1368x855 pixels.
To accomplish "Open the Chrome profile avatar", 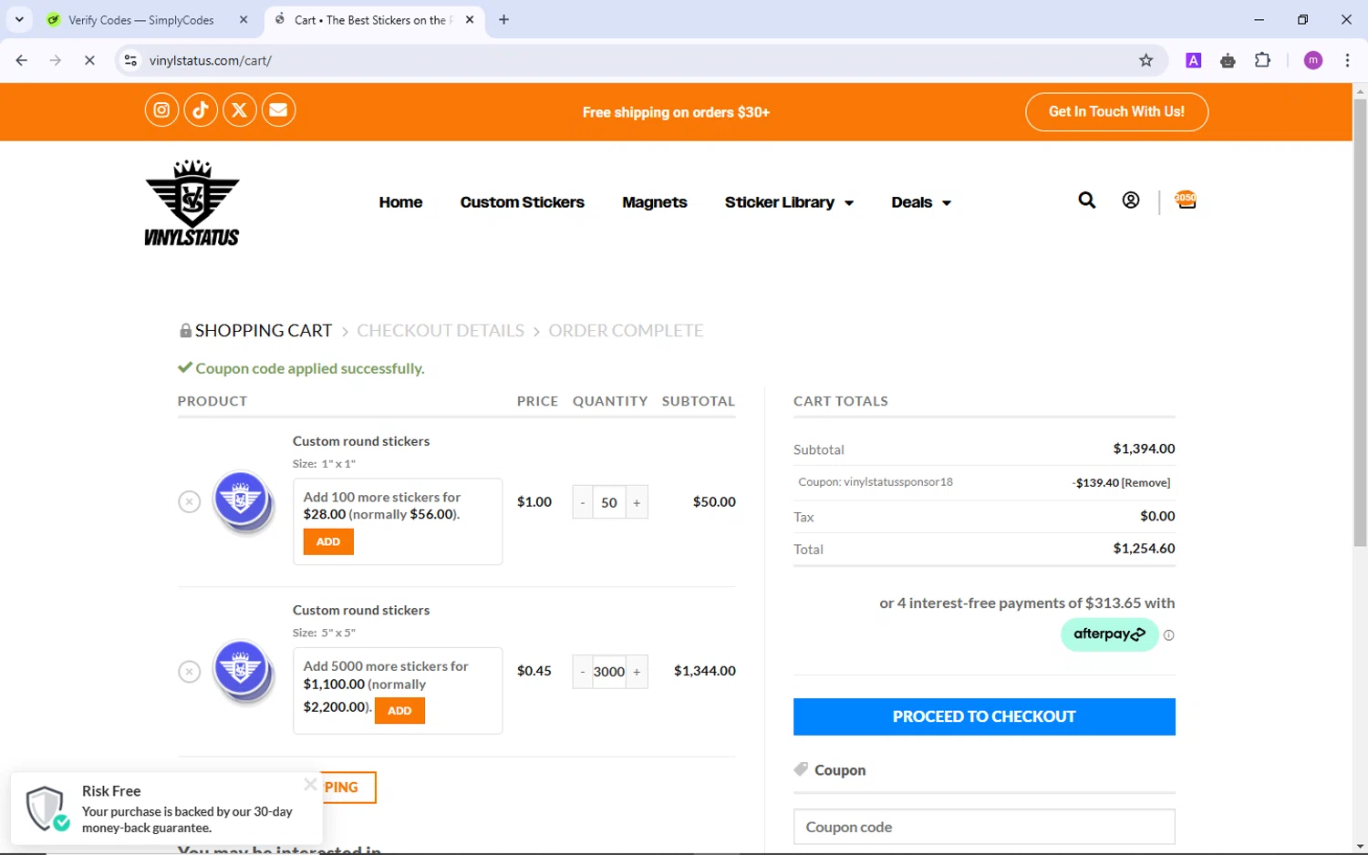I will [1313, 60].
